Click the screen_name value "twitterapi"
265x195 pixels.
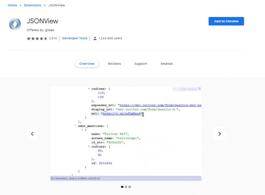coord(127,138)
